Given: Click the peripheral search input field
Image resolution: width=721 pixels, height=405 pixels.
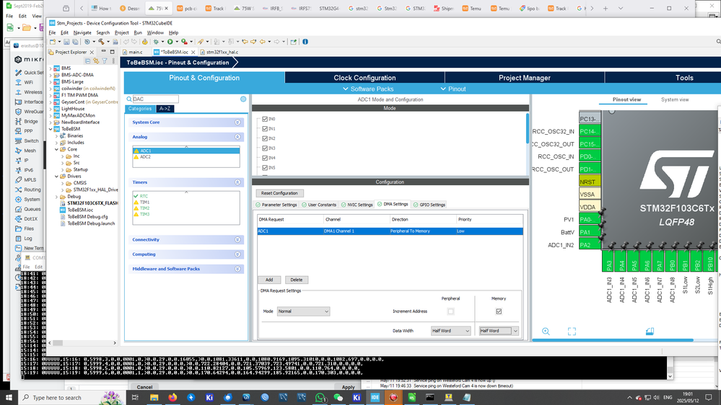Looking at the screenshot, I should 155,99.
